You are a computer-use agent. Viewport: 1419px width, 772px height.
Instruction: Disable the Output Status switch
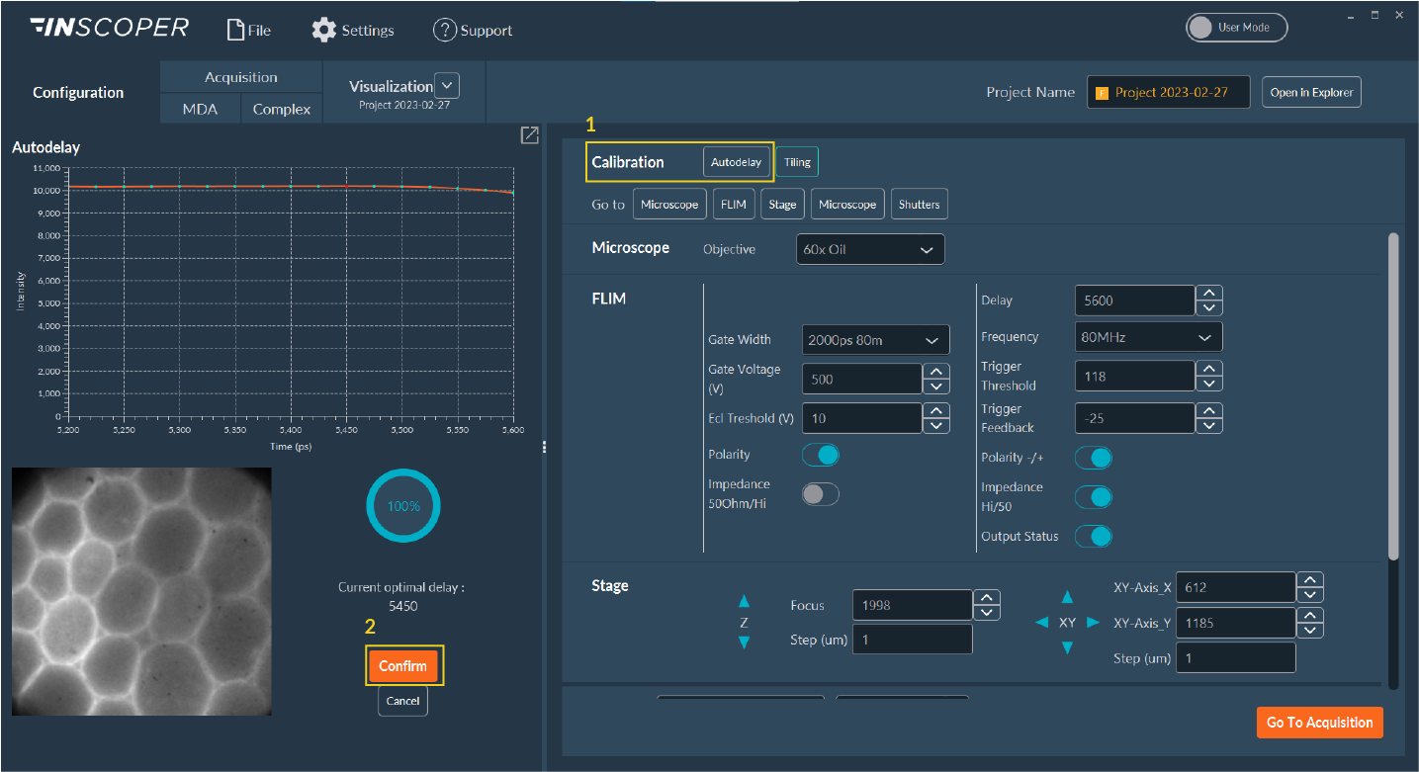(x=1094, y=536)
